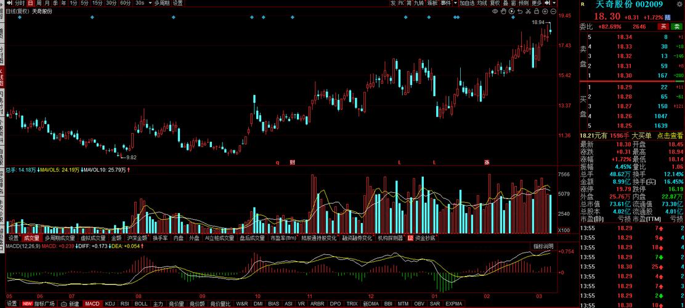Open bottom indicator bar 设置
The height and width of the screenshot is (308, 685).
11,304
